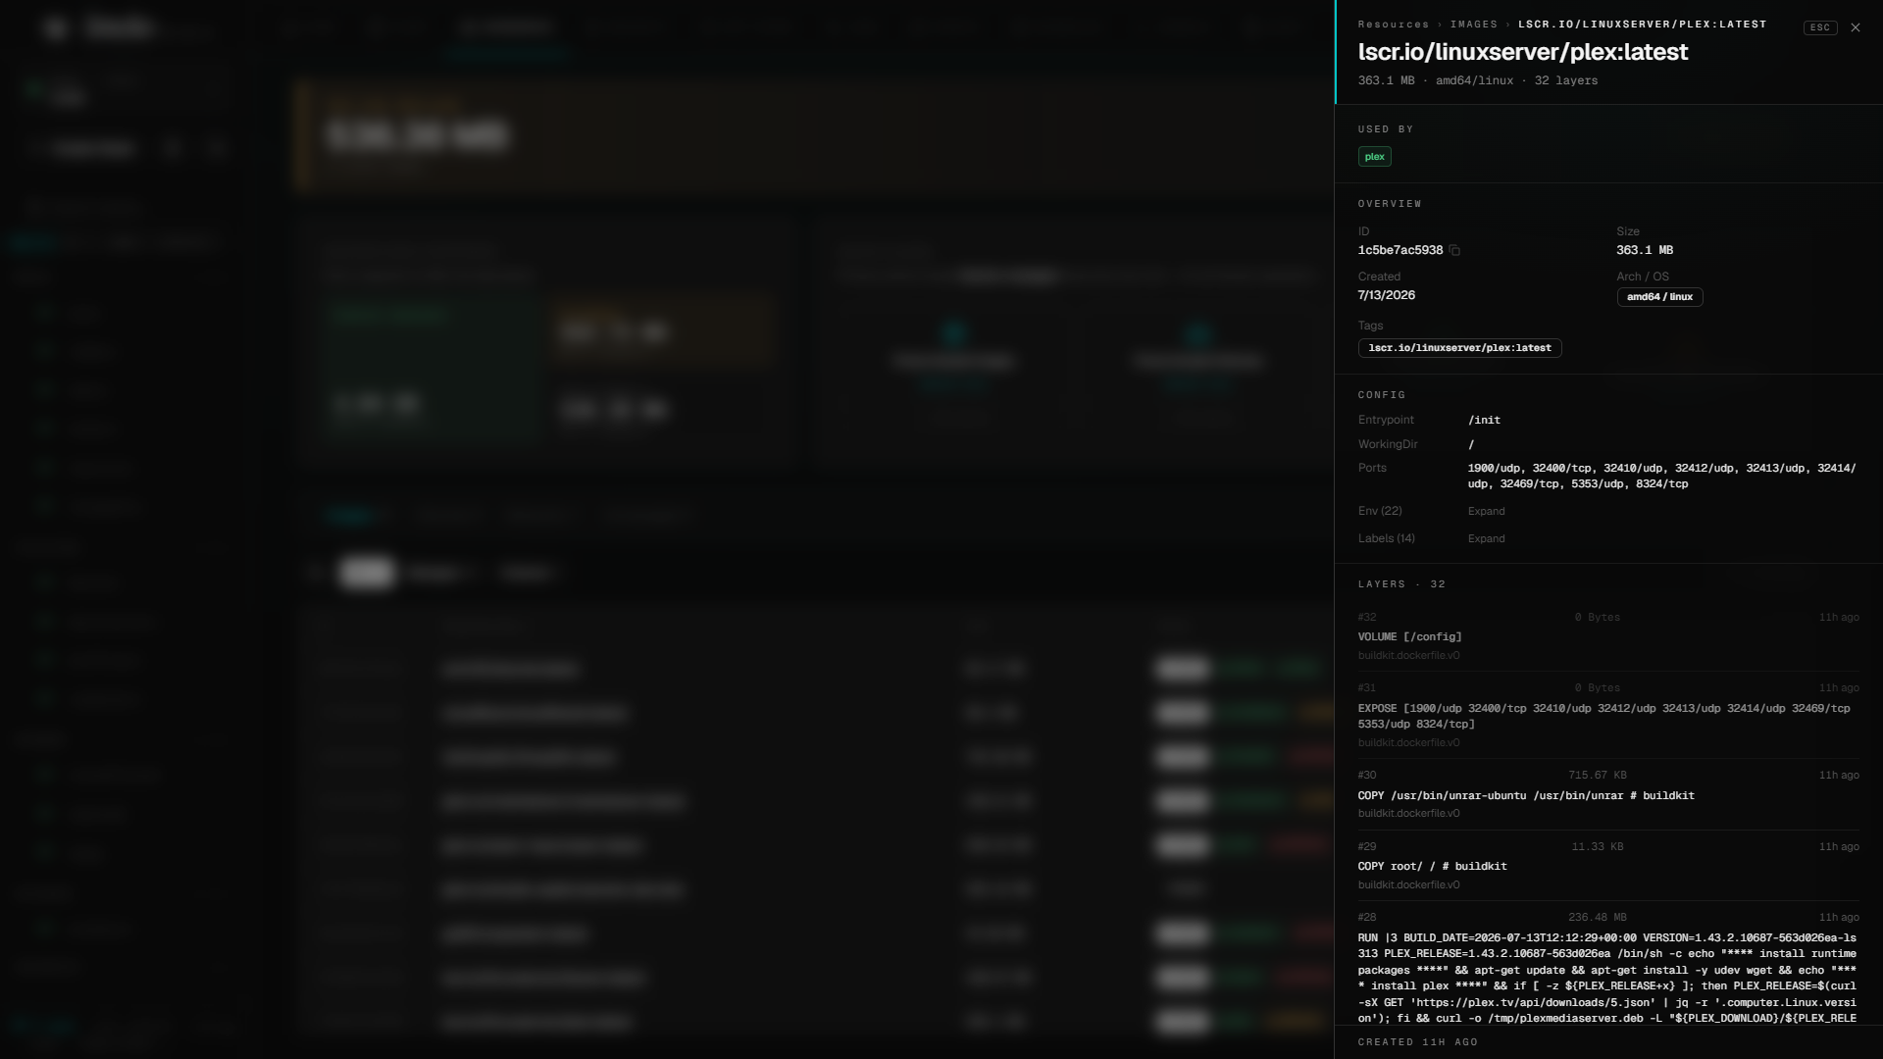This screenshot has width=1883, height=1059.
Task: Select layer #29 COPY root/ command
Action: point(1432,867)
